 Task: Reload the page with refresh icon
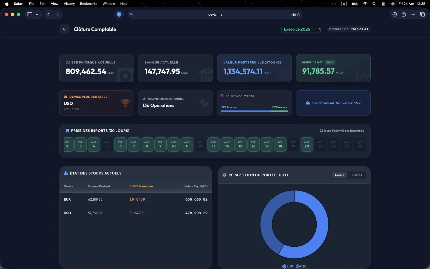pyautogui.click(x=299, y=15)
